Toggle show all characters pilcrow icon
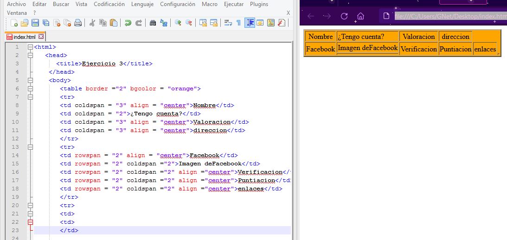The width and height of the screenshot is (507, 240). [x=238, y=23]
